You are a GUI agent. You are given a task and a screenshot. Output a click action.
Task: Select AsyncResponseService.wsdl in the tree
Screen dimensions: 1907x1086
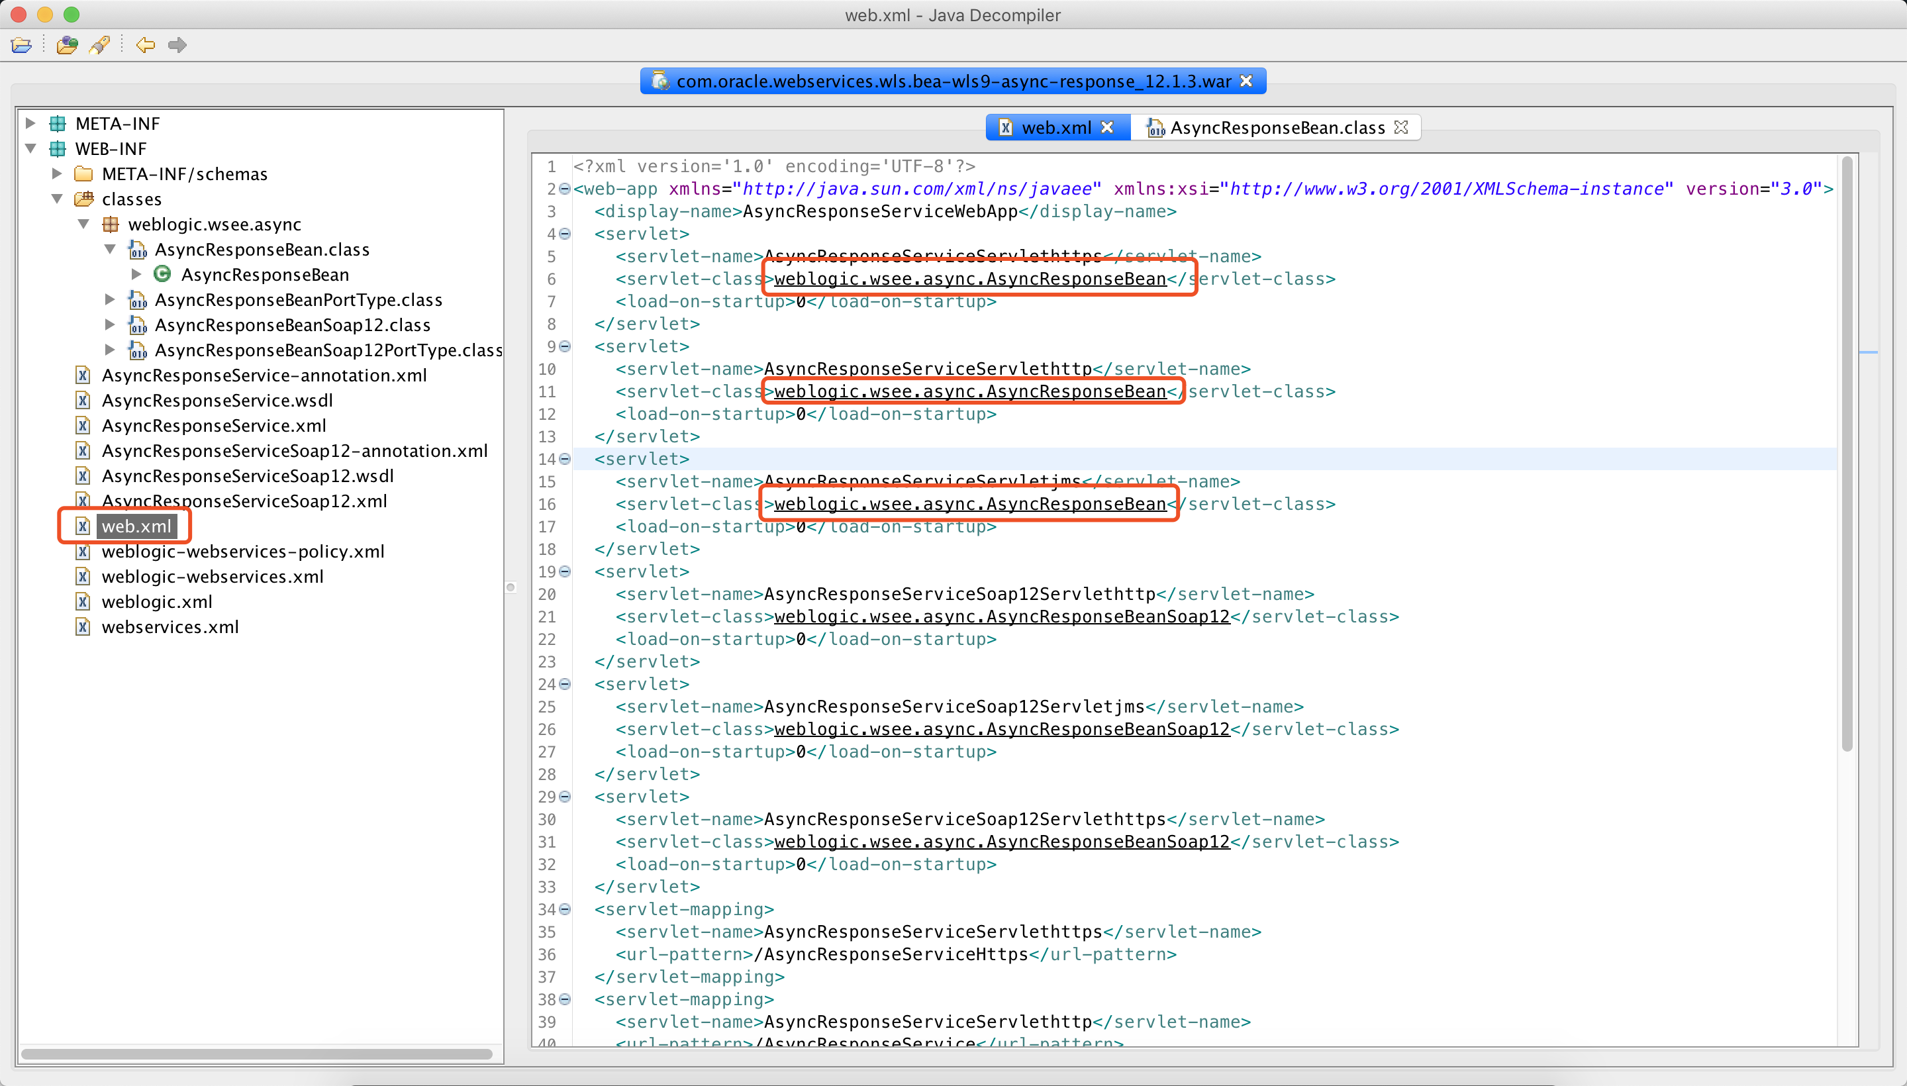(217, 400)
